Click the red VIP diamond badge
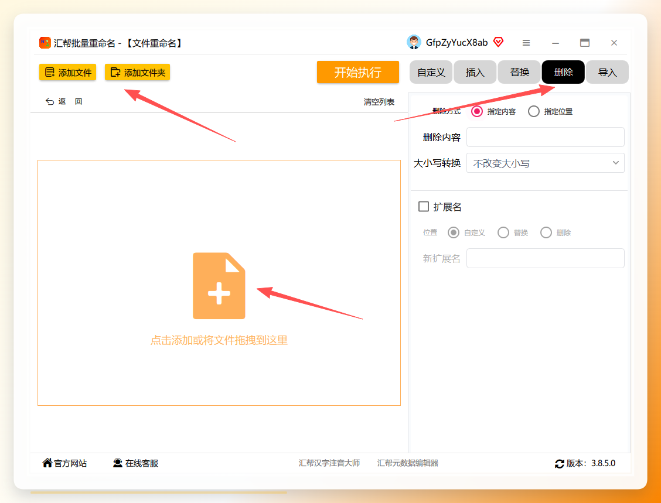Viewport: 661px width, 503px height. click(498, 42)
